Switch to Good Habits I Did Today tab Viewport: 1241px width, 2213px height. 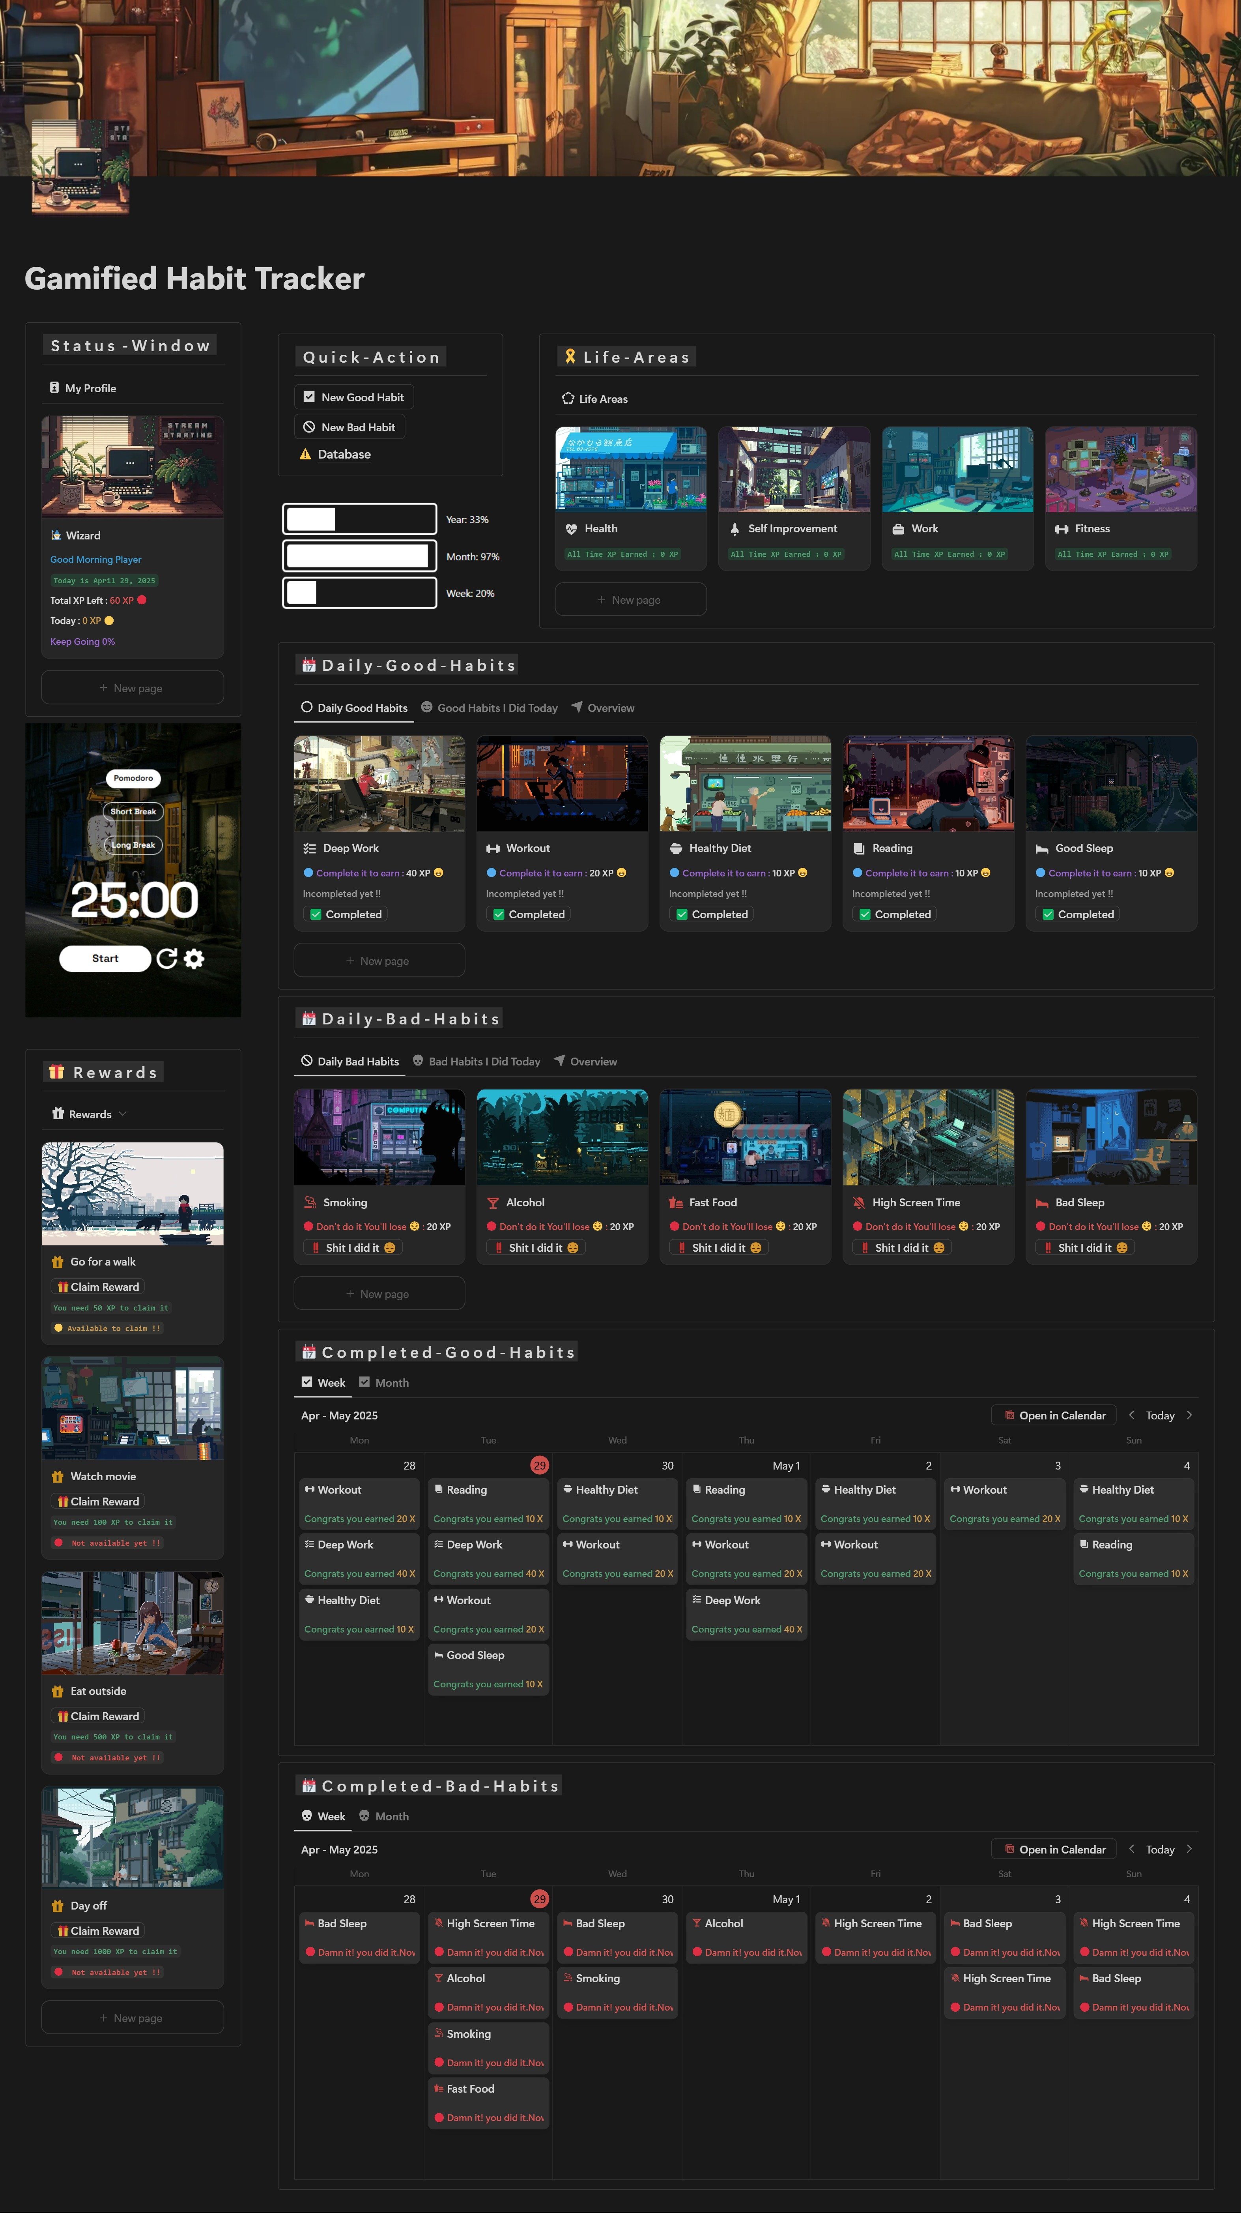[490, 708]
